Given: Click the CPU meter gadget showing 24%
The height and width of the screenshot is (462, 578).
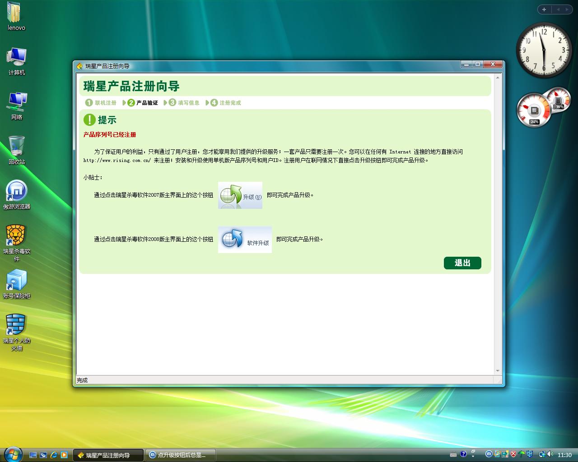Looking at the screenshot, I should tap(534, 110).
